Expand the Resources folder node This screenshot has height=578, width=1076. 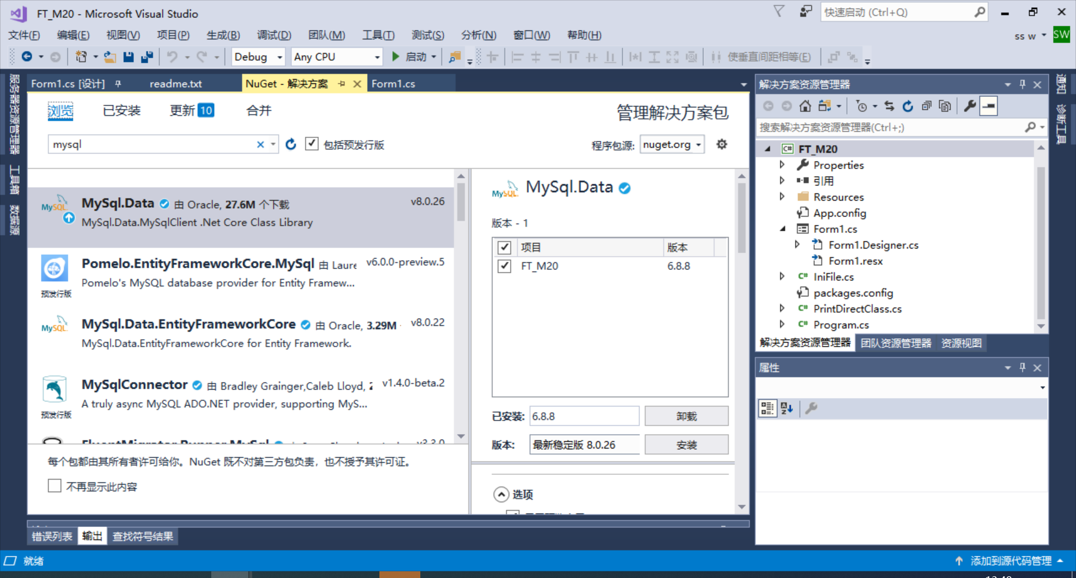[782, 197]
